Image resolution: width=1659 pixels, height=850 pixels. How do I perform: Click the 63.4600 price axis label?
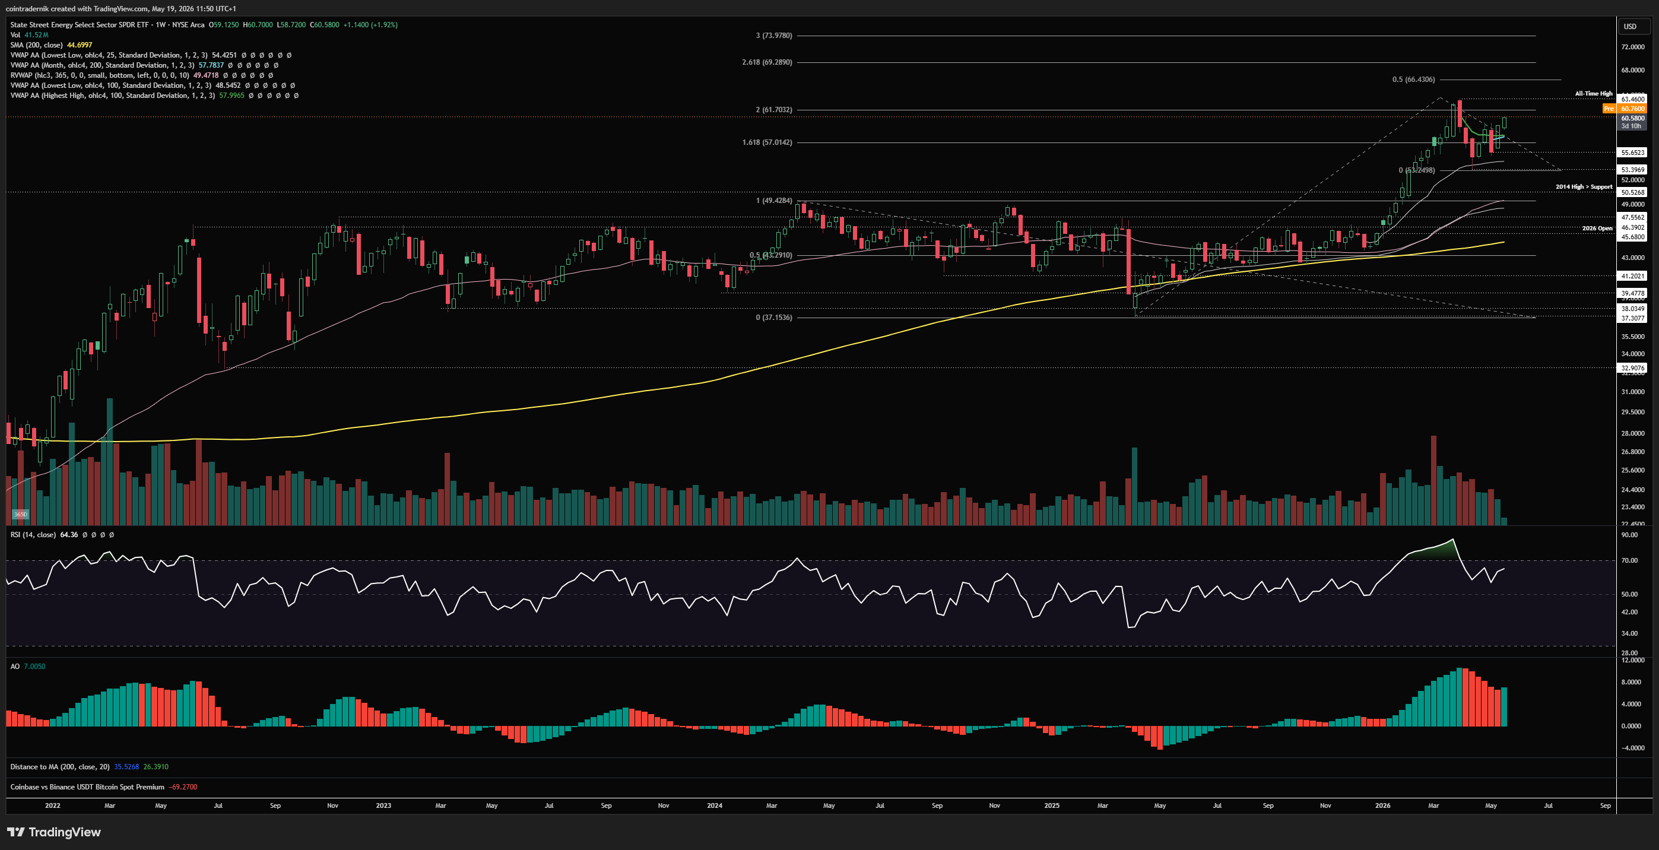tap(1633, 99)
